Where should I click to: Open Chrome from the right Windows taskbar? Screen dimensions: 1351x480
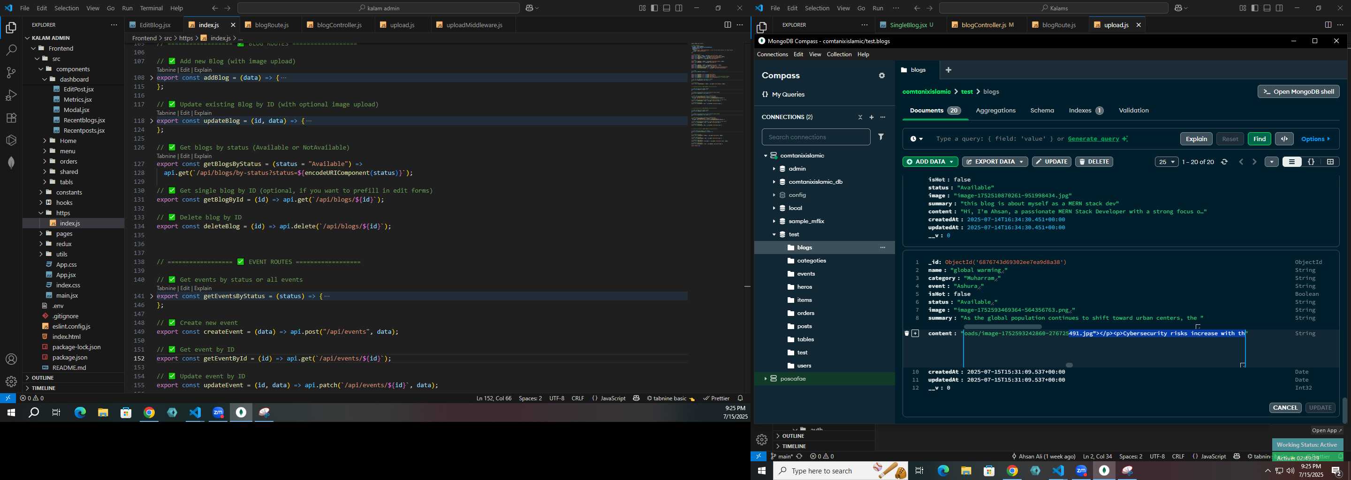click(x=1012, y=471)
